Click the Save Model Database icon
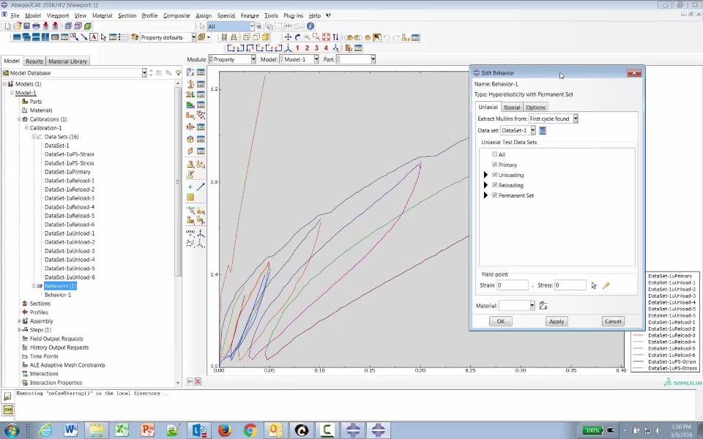703x439 pixels. pyautogui.click(x=27, y=26)
